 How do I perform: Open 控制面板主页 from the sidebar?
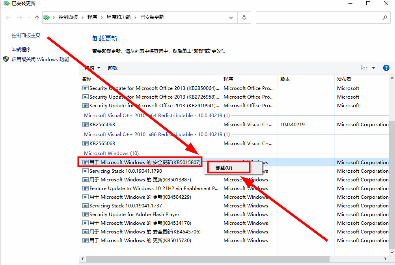click(26, 35)
